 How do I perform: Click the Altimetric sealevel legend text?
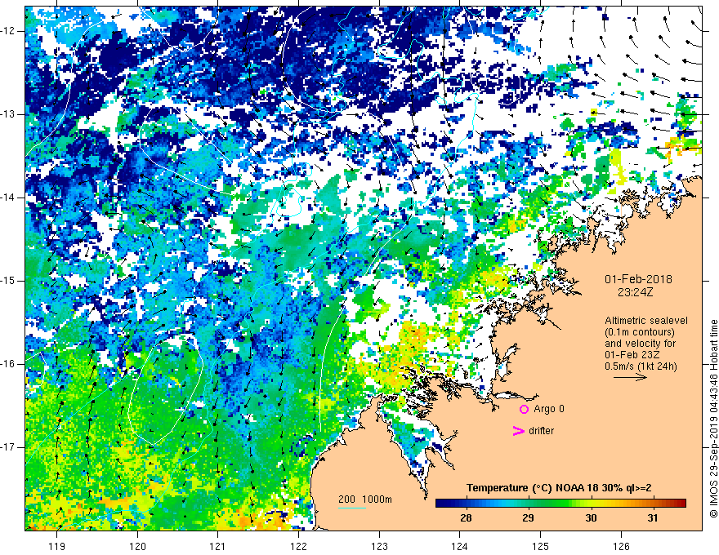[x=646, y=321]
